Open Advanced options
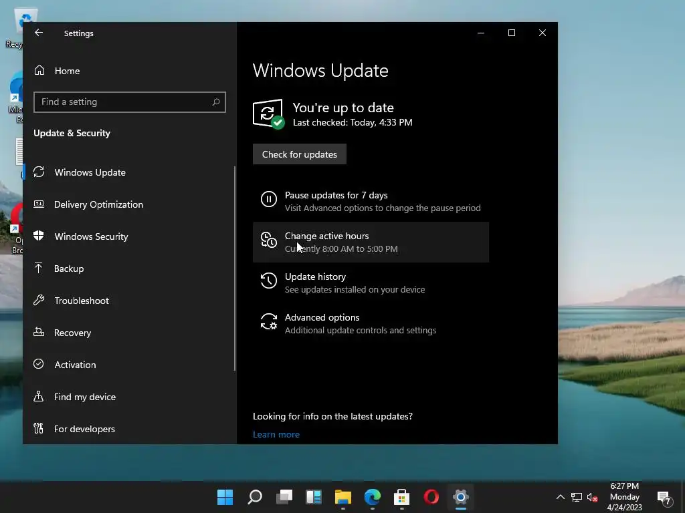 [371, 323]
